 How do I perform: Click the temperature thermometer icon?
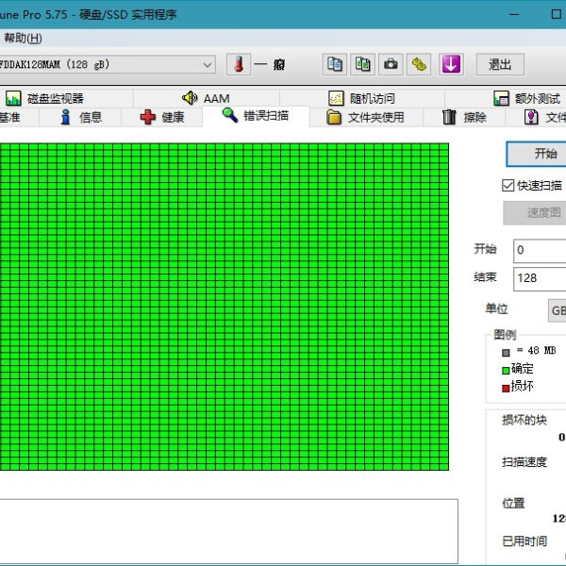coord(239,64)
